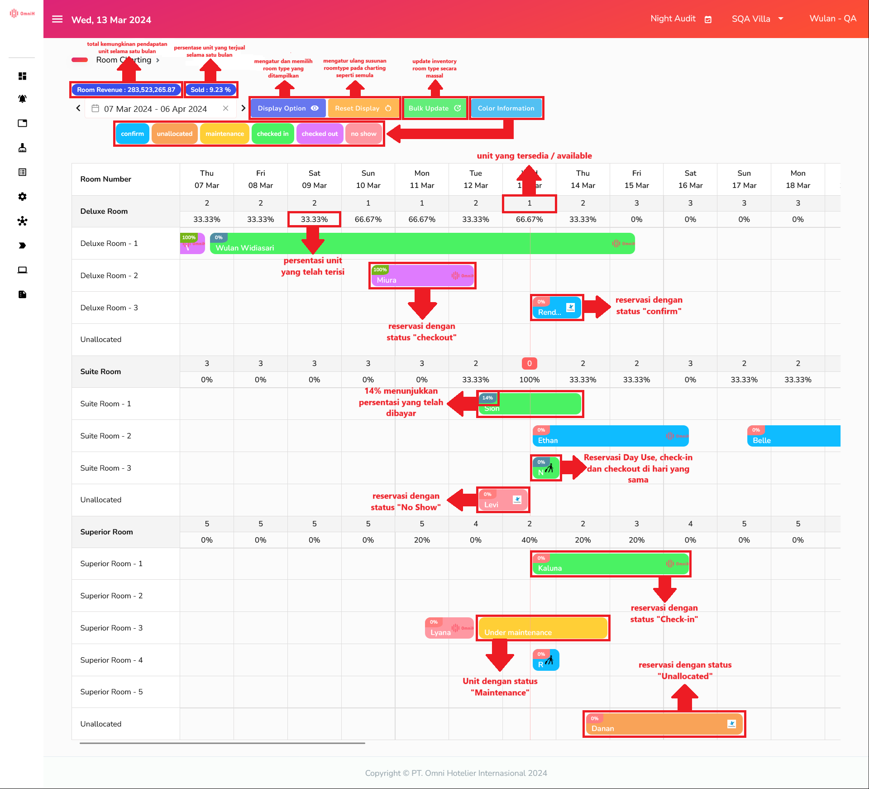Click the orange unallocated color legend
Image resolution: width=869 pixels, height=789 pixels.
[174, 134]
